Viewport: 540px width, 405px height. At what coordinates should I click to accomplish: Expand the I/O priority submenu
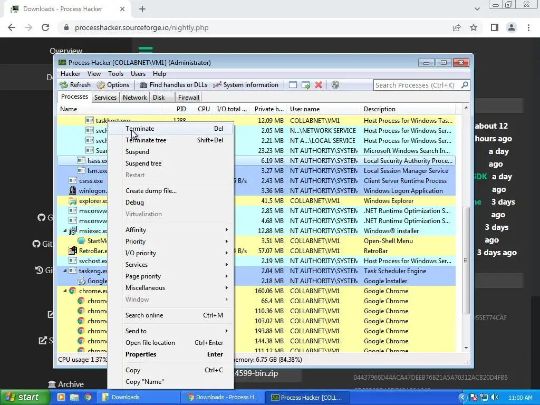click(171, 253)
